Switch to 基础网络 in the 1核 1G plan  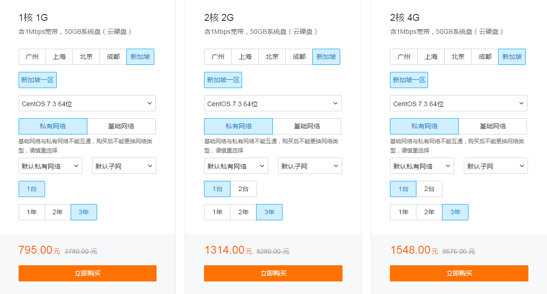click(121, 126)
